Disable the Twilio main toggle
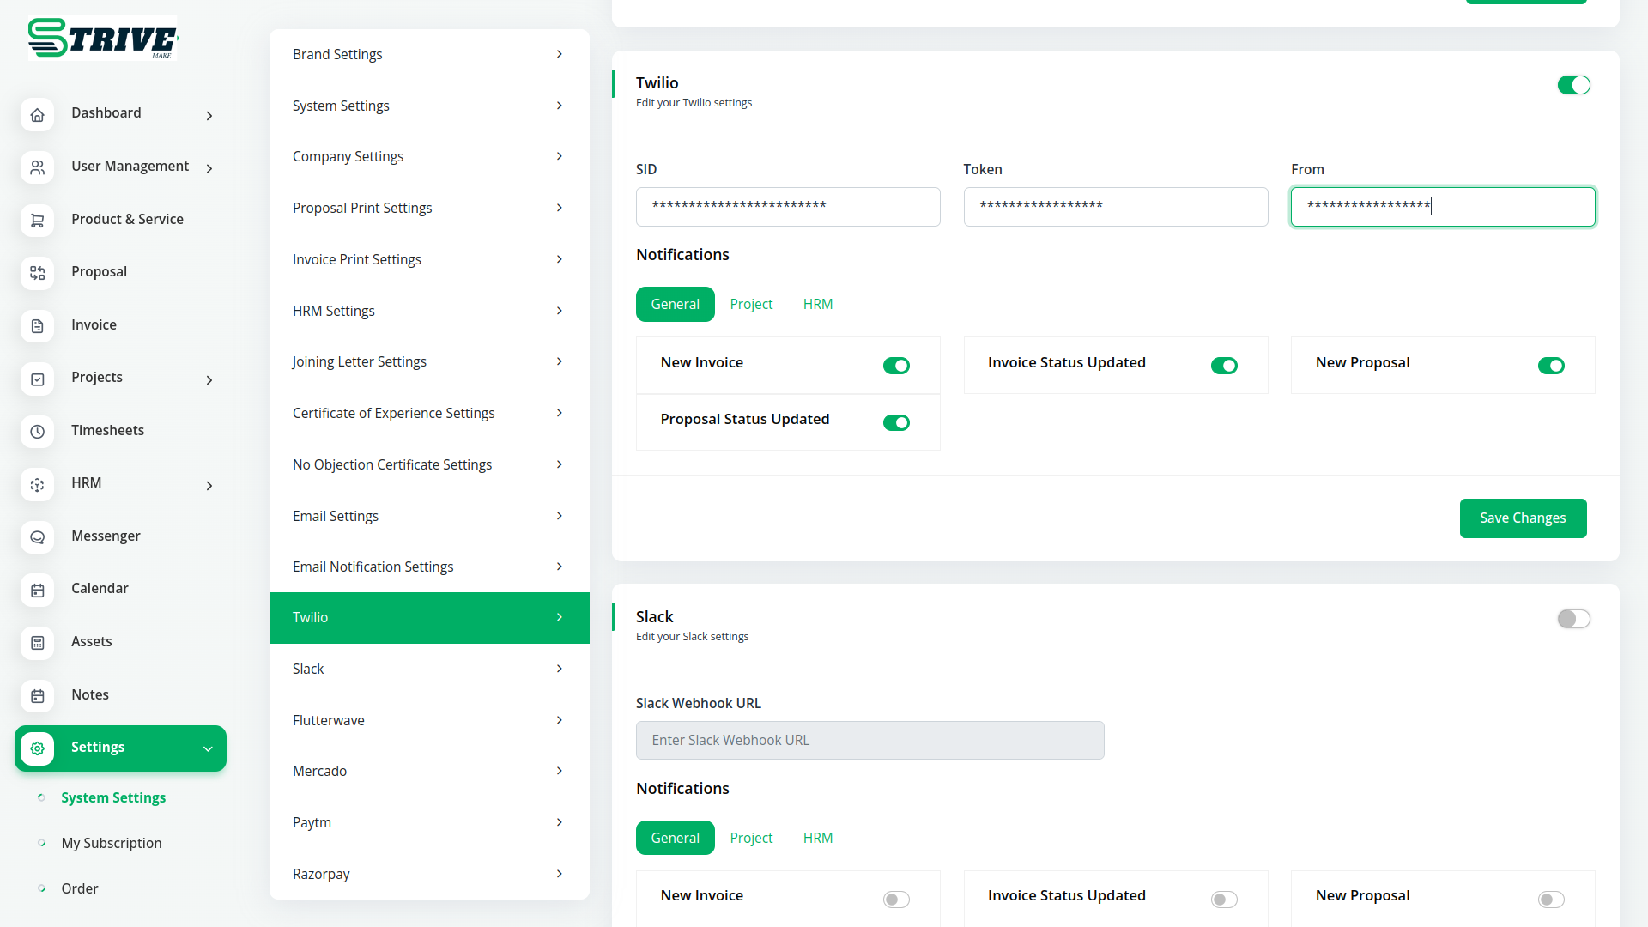The width and height of the screenshot is (1648, 927). [x=1573, y=85]
